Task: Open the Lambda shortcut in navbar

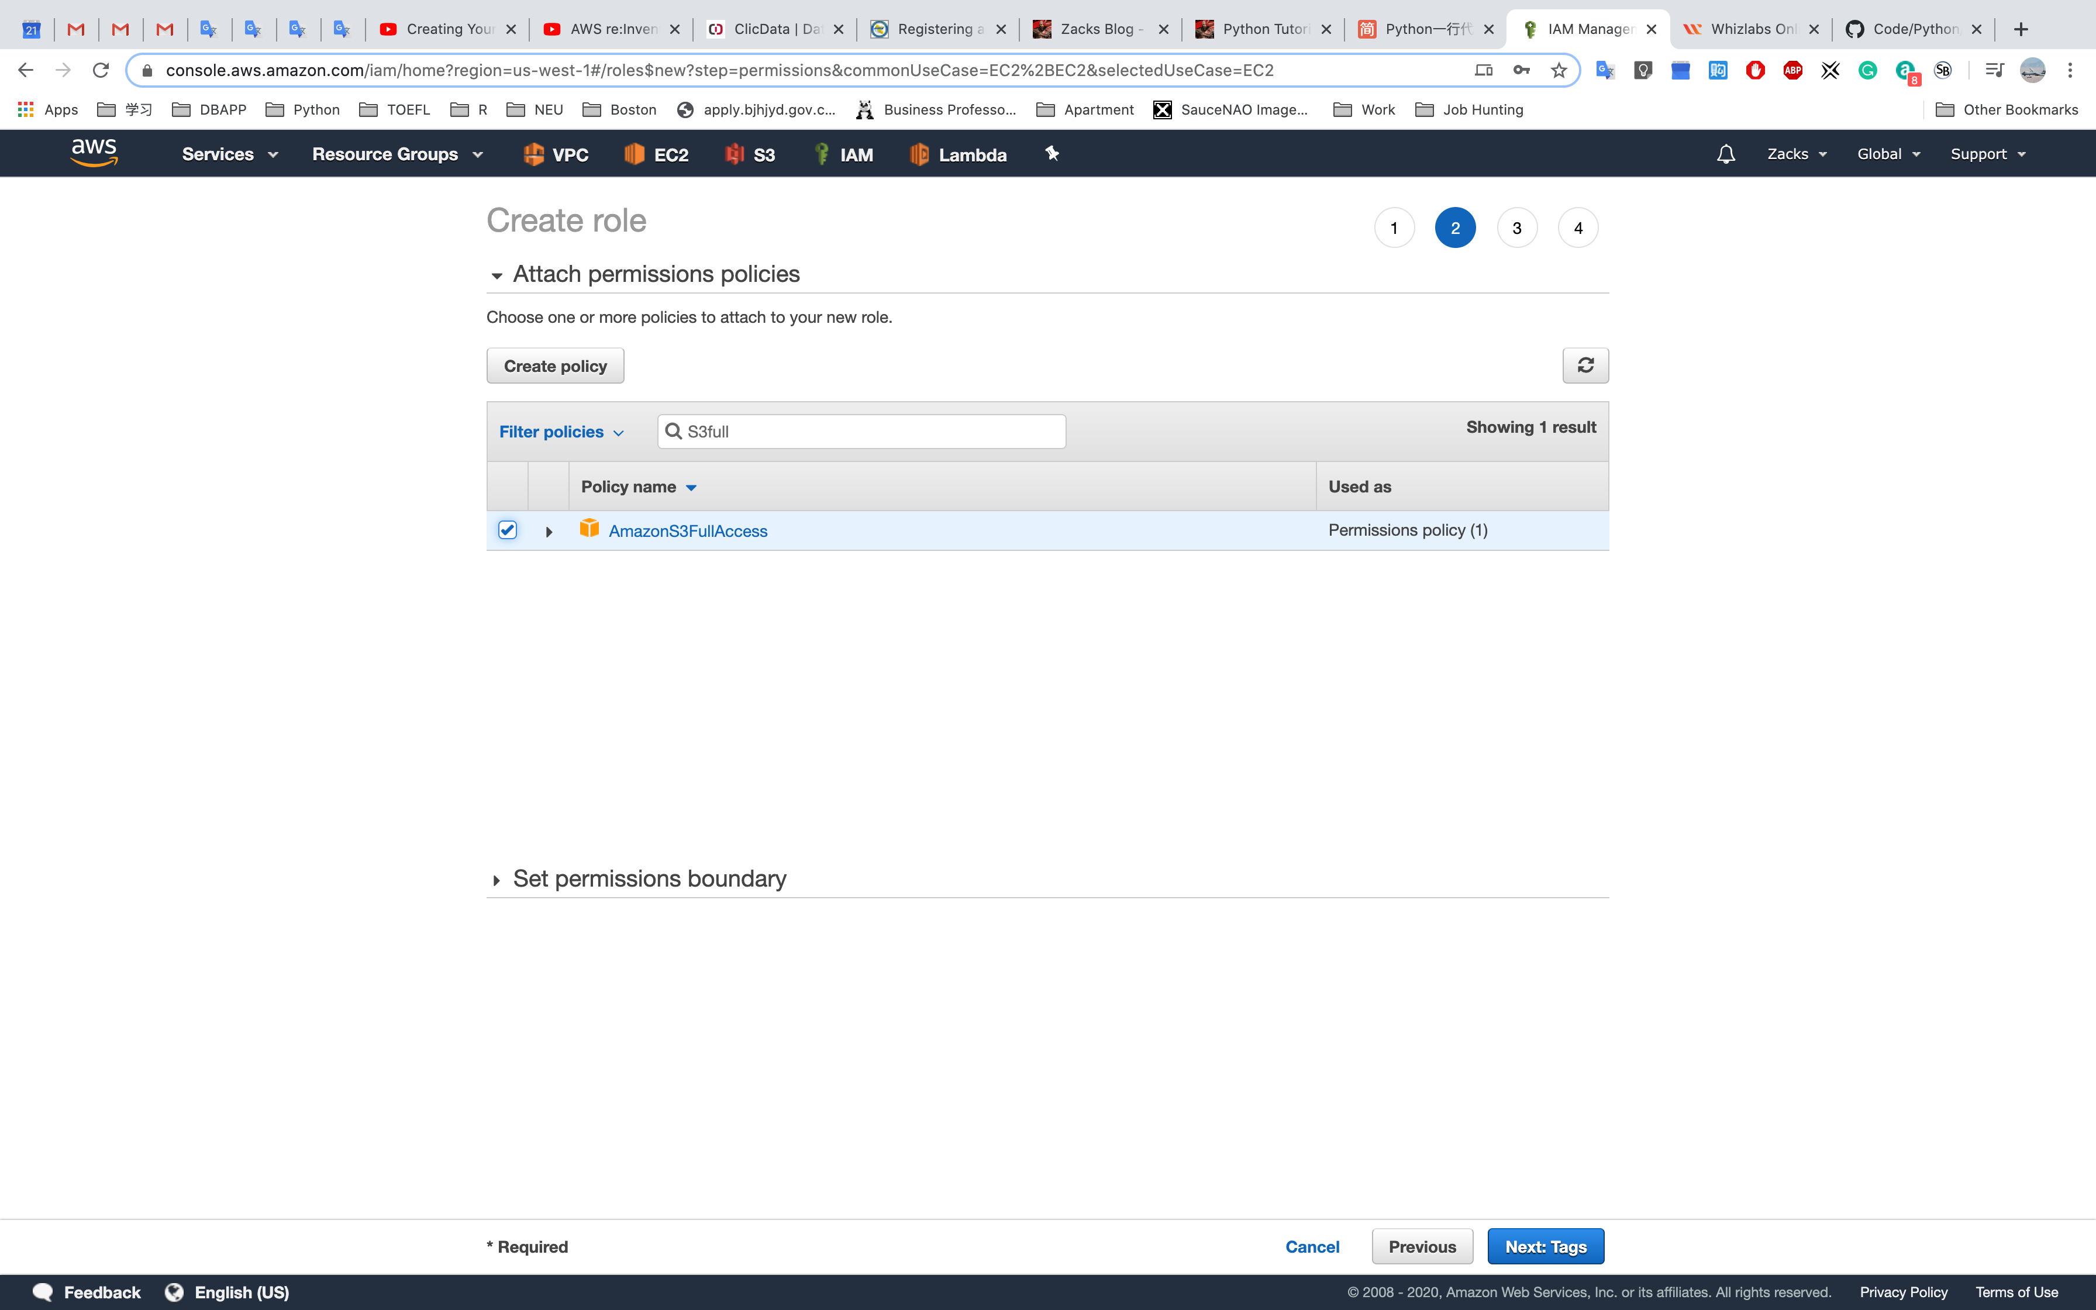Action: click(x=958, y=154)
